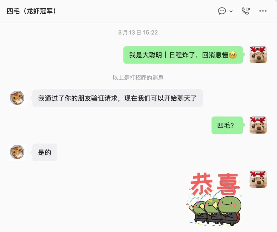Select the green bubble 我是大聪明 message
This screenshot has width=277, height=232.
(x=183, y=55)
